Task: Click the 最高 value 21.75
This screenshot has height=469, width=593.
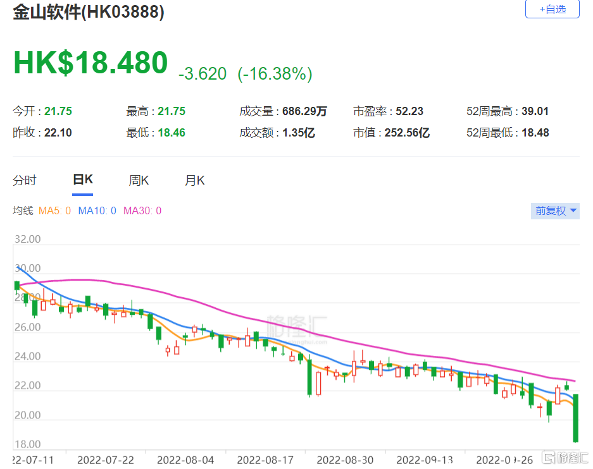Action: point(172,111)
